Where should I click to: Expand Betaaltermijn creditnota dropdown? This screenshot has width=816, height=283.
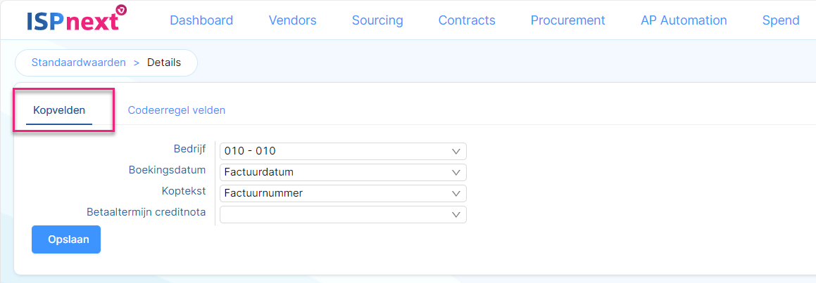coord(343,214)
